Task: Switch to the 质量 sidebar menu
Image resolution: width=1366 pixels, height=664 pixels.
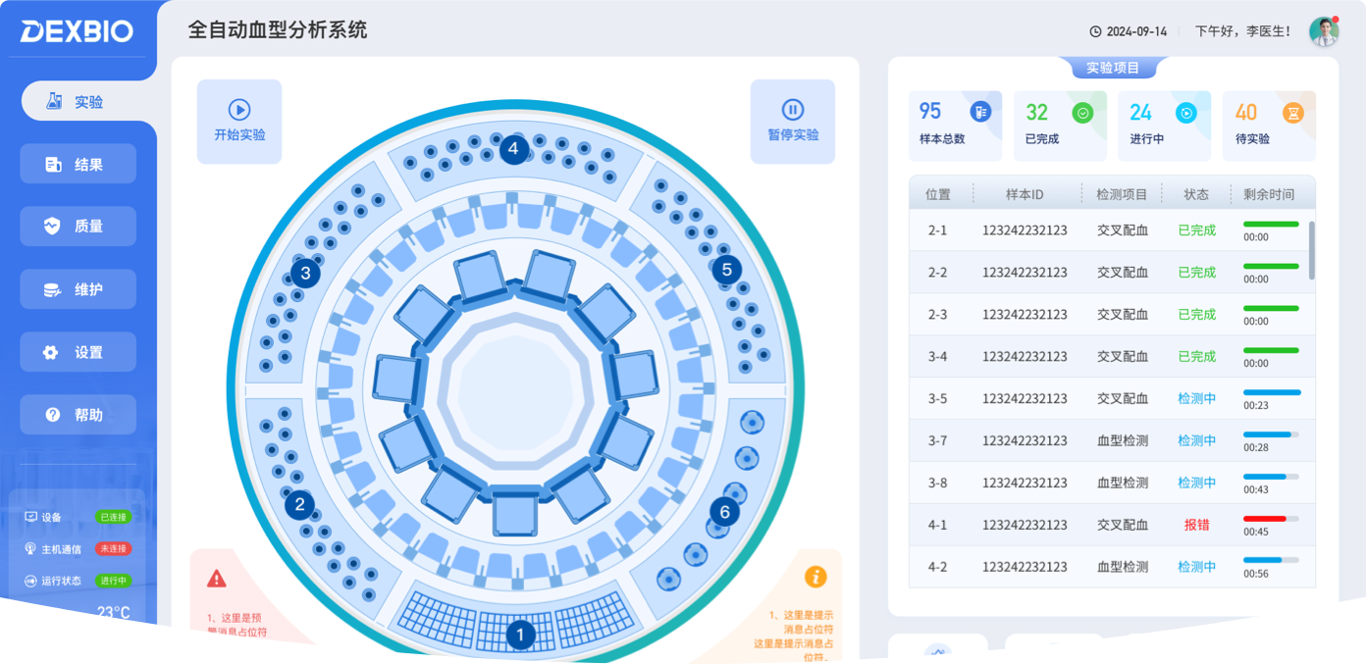Action: tap(79, 227)
